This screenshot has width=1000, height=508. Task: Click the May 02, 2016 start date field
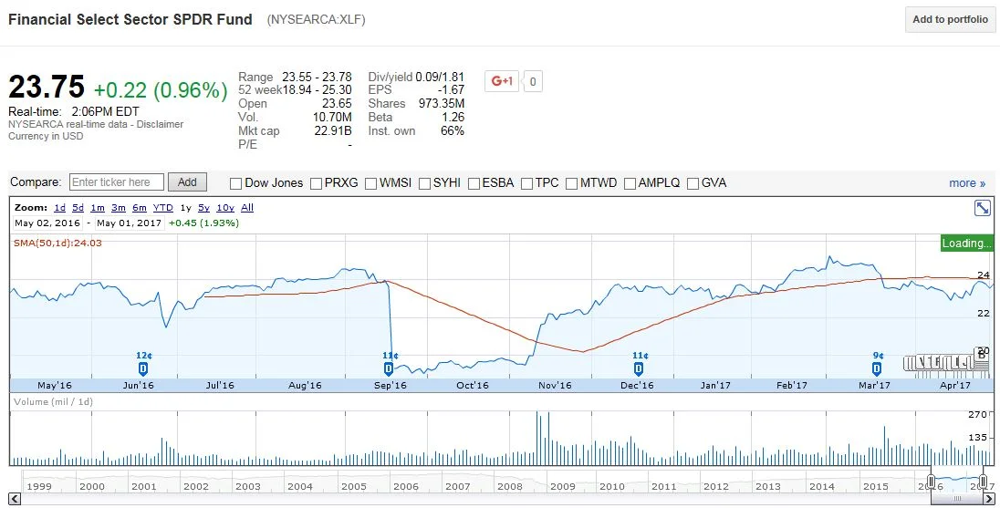(47, 223)
